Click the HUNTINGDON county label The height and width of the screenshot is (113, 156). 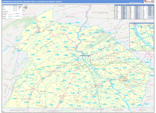[9, 47]
